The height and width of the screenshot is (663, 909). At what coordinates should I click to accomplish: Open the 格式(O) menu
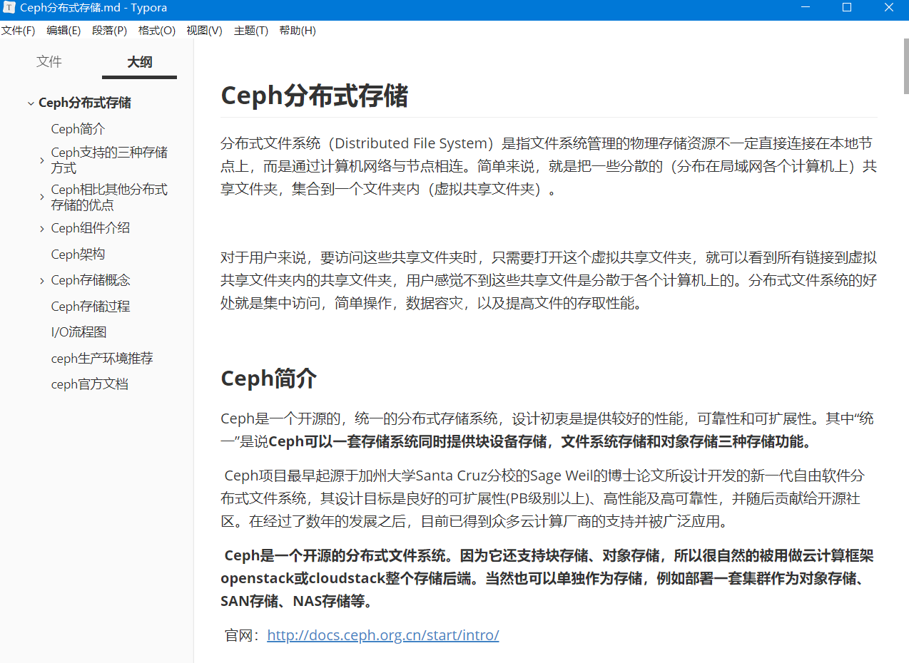click(156, 31)
